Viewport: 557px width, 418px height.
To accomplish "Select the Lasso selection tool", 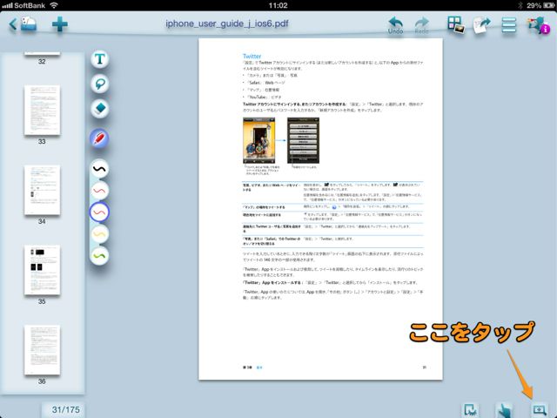I will (x=100, y=84).
